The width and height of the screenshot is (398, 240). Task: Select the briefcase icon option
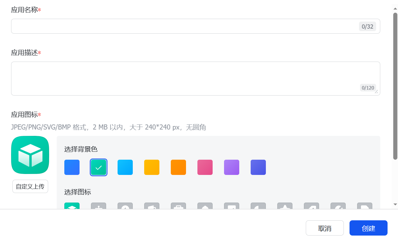(178, 206)
